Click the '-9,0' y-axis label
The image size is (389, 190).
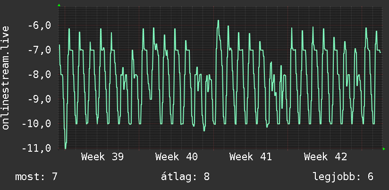pos(39,99)
